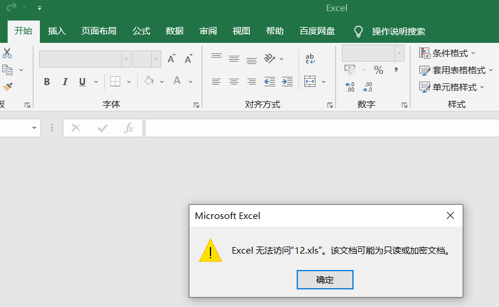This screenshot has width=499, height=307.
Task: Switch to 页面布局 tab
Action: point(99,31)
